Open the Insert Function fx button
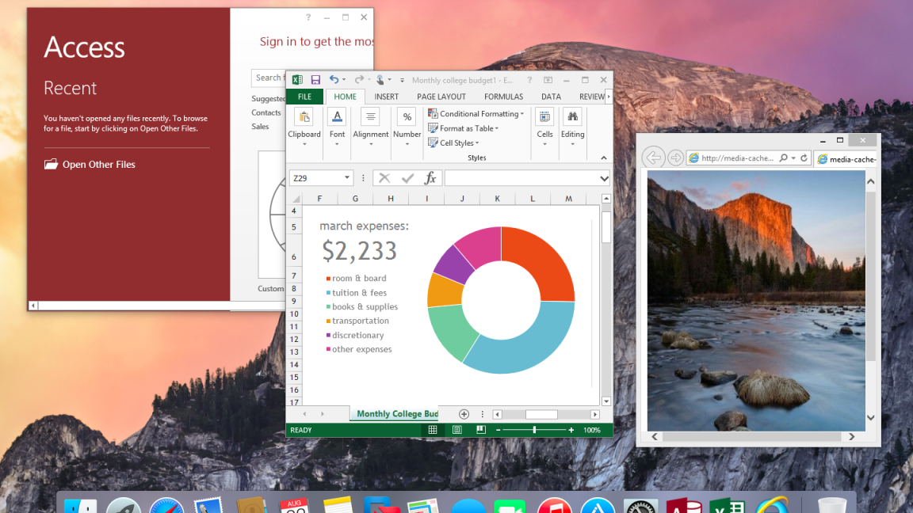The image size is (913, 513). point(430,178)
